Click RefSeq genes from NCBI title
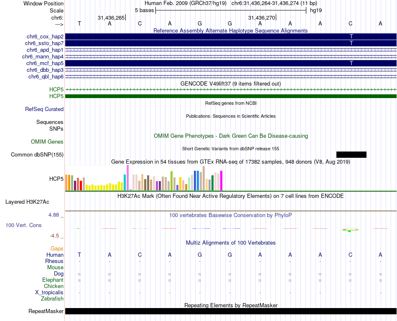This screenshot has width=397, height=321. (231, 103)
